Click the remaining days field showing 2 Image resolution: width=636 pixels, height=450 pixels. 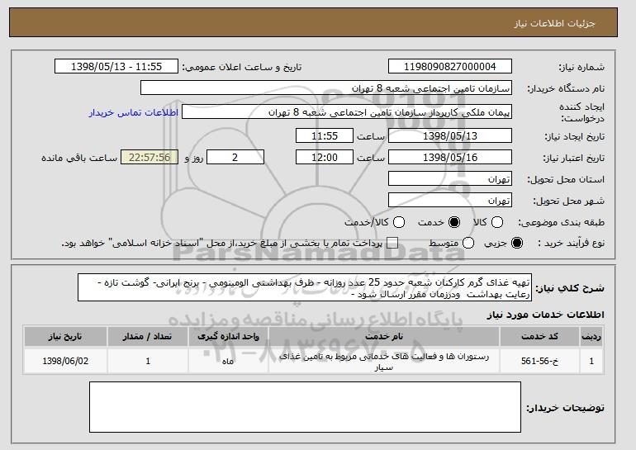click(235, 158)
